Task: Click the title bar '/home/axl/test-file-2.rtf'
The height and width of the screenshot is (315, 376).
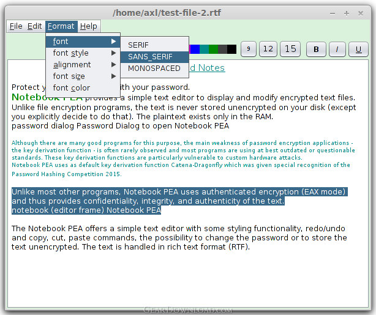Action: (167, 13)
